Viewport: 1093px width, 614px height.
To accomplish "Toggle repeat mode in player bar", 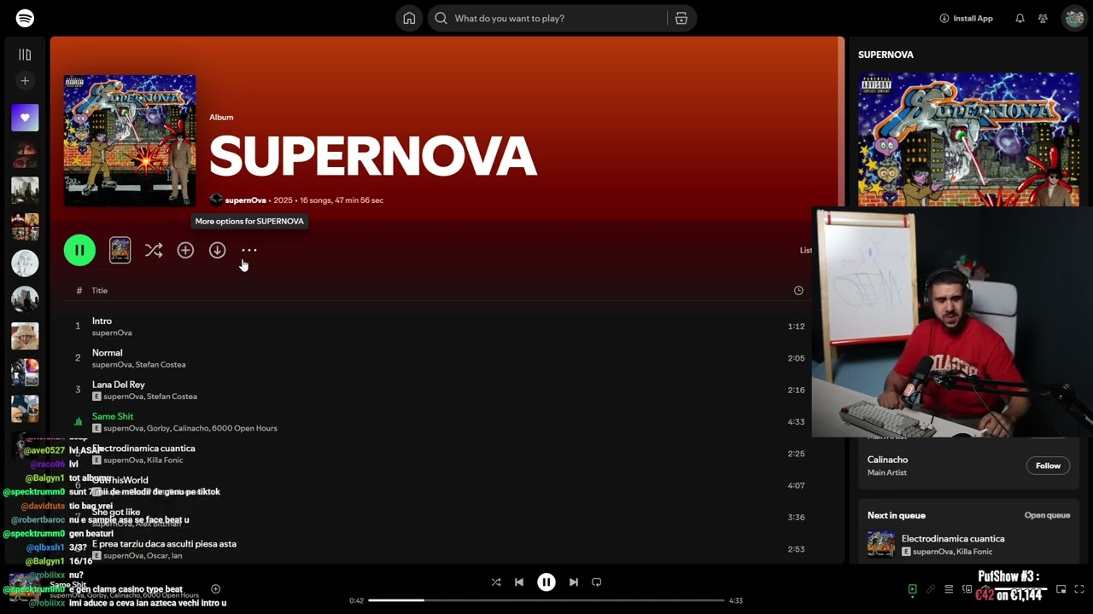I will (x=597, y=582).
